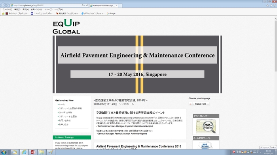Screen dimensions: 277x155
Task: Open the browser Favorites star at top right
Action: 271,6
